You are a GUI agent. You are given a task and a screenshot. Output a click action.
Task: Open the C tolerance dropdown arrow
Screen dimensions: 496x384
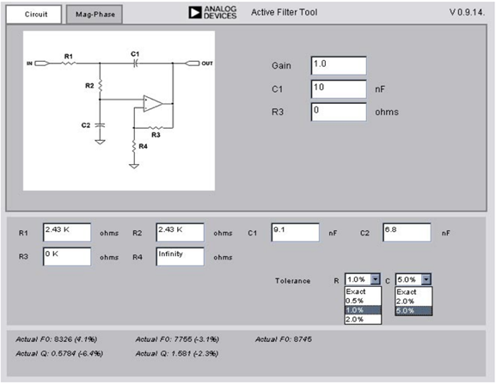click(x=426, y=279)
